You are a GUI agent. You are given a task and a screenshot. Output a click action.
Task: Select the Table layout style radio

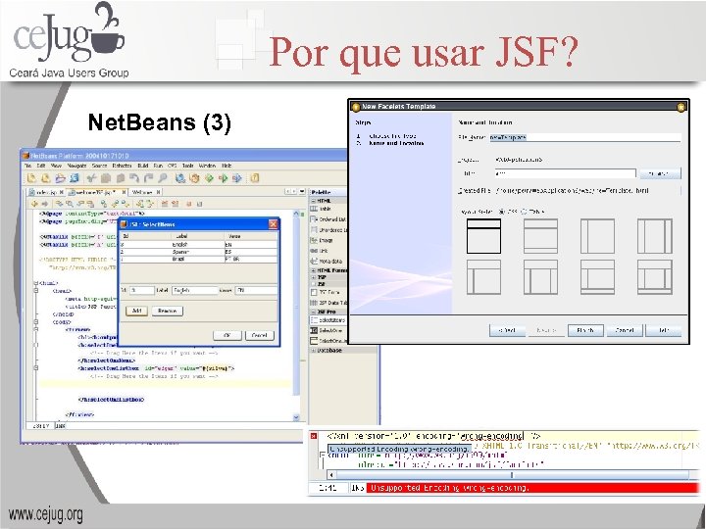(524, 212)
